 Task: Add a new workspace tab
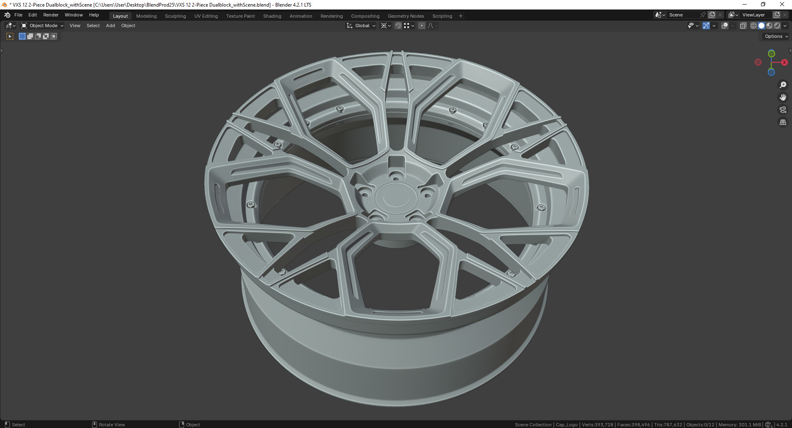coord(461,16)
